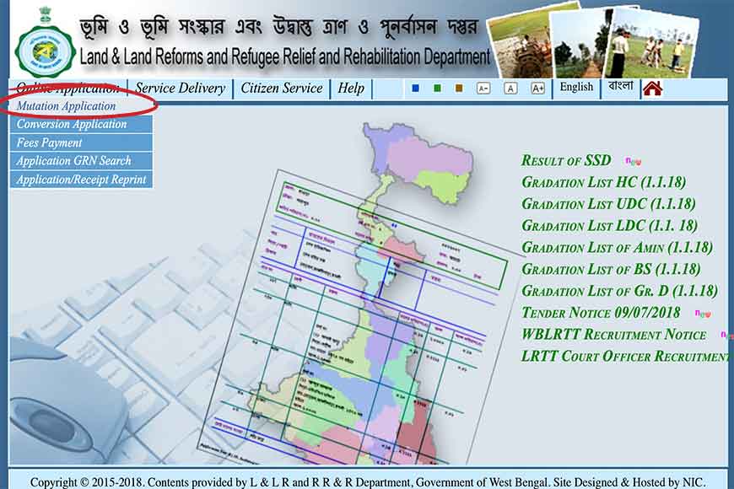The image size is (734, 489).
Task: Switch site language to English
Action: (577, 88)
